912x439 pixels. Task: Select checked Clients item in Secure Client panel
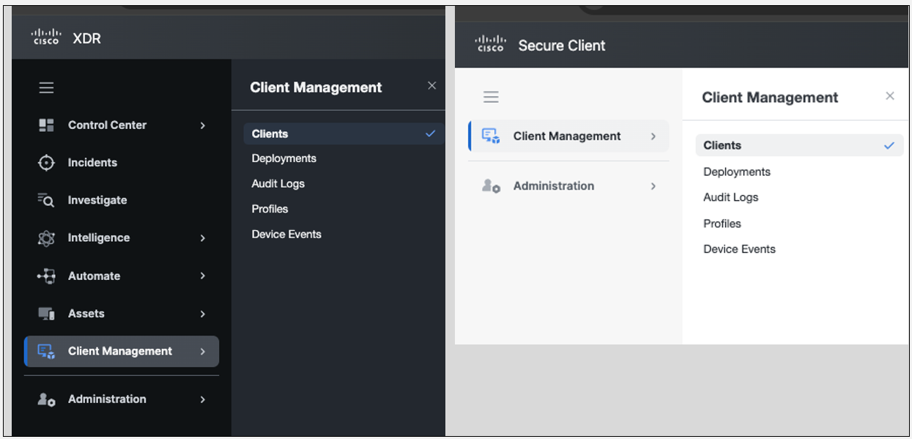tap(799, 145)
